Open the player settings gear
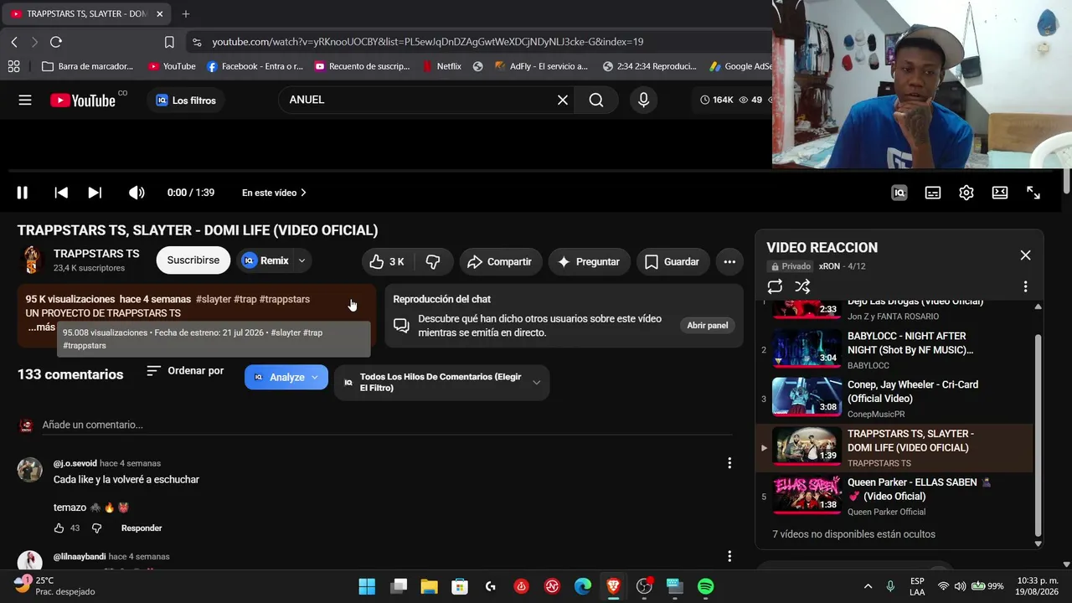The image size is (1072, 603). pyautogui.click(x=966, y=193)
